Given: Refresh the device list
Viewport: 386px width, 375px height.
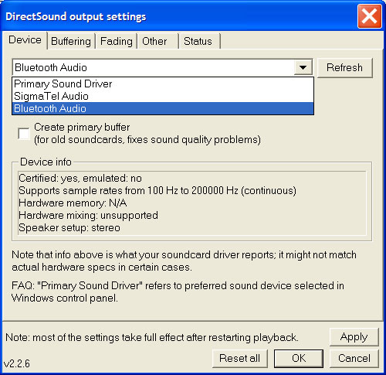Looking at the screenshot, I should click(x=345, y=67).
